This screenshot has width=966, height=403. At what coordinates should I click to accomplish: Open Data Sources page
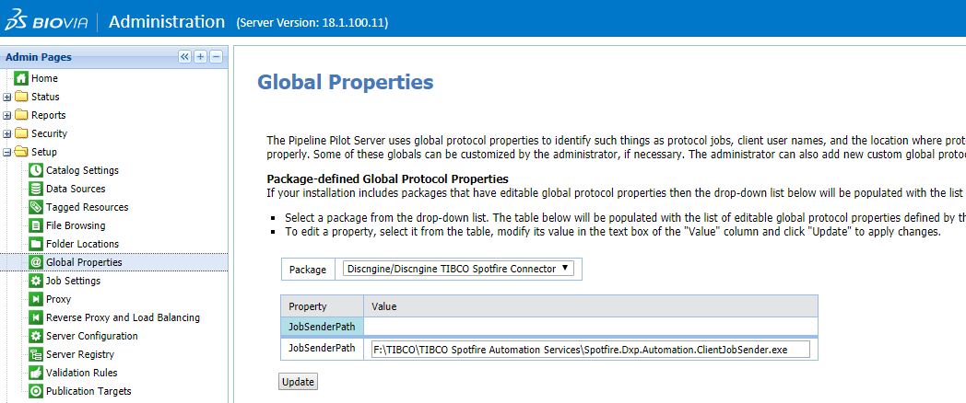76,189
